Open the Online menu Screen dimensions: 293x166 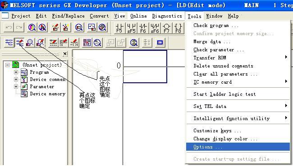coord(138,16)
